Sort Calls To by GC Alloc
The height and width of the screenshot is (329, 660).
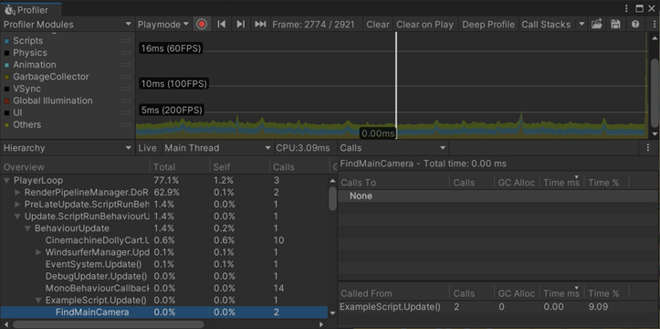tap(517, 183)
